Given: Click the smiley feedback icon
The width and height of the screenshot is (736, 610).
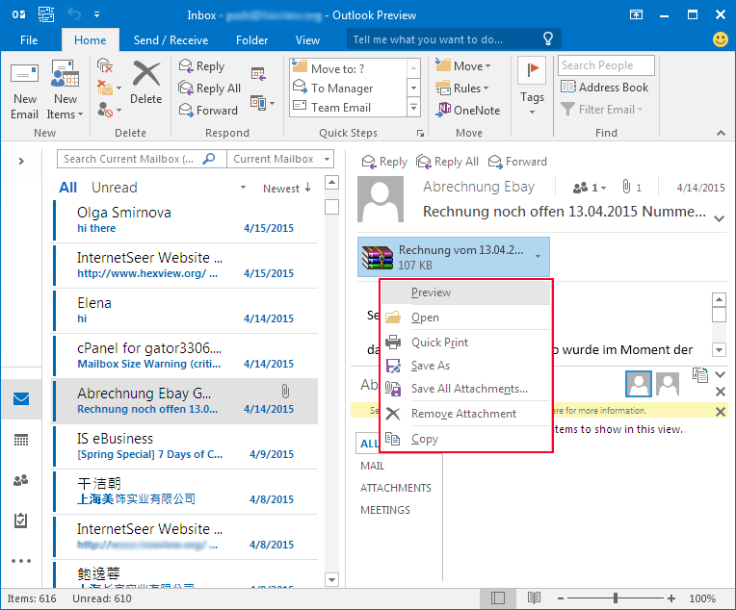Looking at the screenshot, I should pyautogui.click(x=720, y=40).
